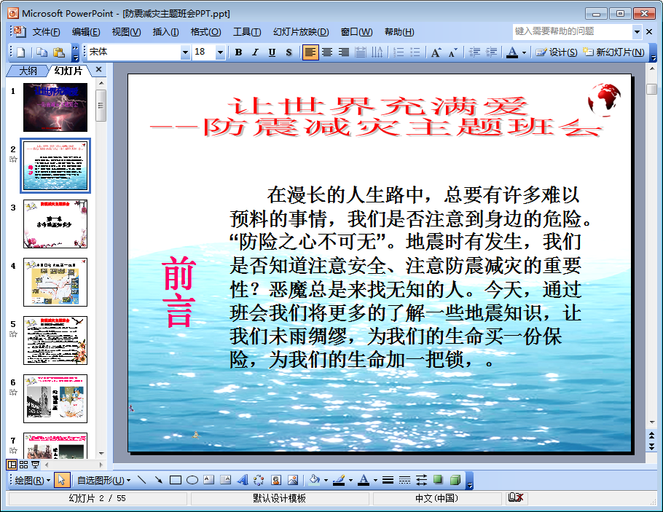Viewport: 663px width, 512px height.
Task: Toggle Underline formatting
Action: click(x=272, y=52)
